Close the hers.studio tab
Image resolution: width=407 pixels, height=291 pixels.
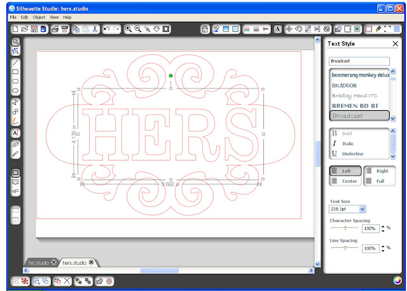coord(91,262)
